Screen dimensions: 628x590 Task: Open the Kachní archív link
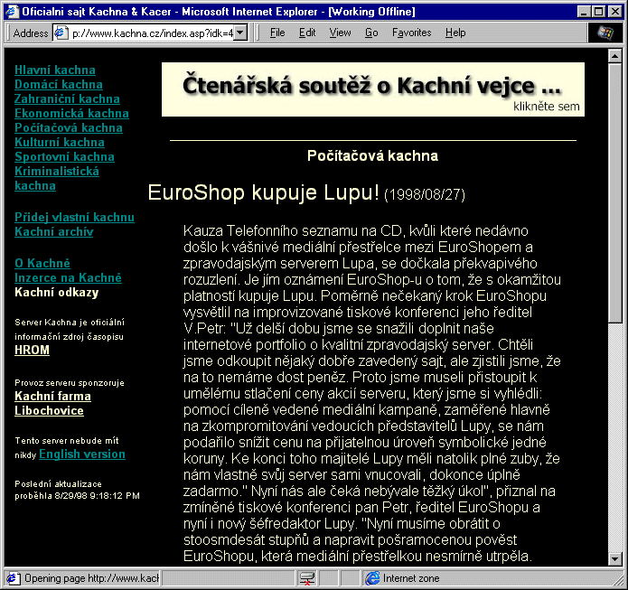pos(53,231)
